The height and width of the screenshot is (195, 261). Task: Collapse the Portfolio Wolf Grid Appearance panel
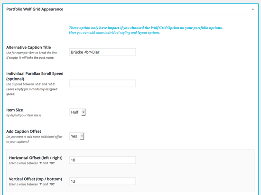pyautogui.click(x=252, y=9)
